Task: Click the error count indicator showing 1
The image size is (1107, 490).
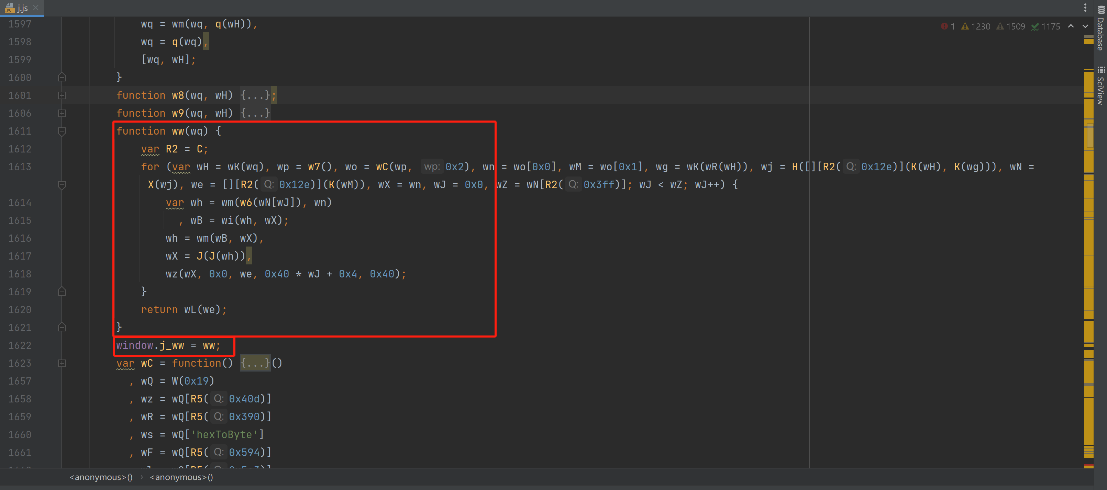Action: [948, 26]
